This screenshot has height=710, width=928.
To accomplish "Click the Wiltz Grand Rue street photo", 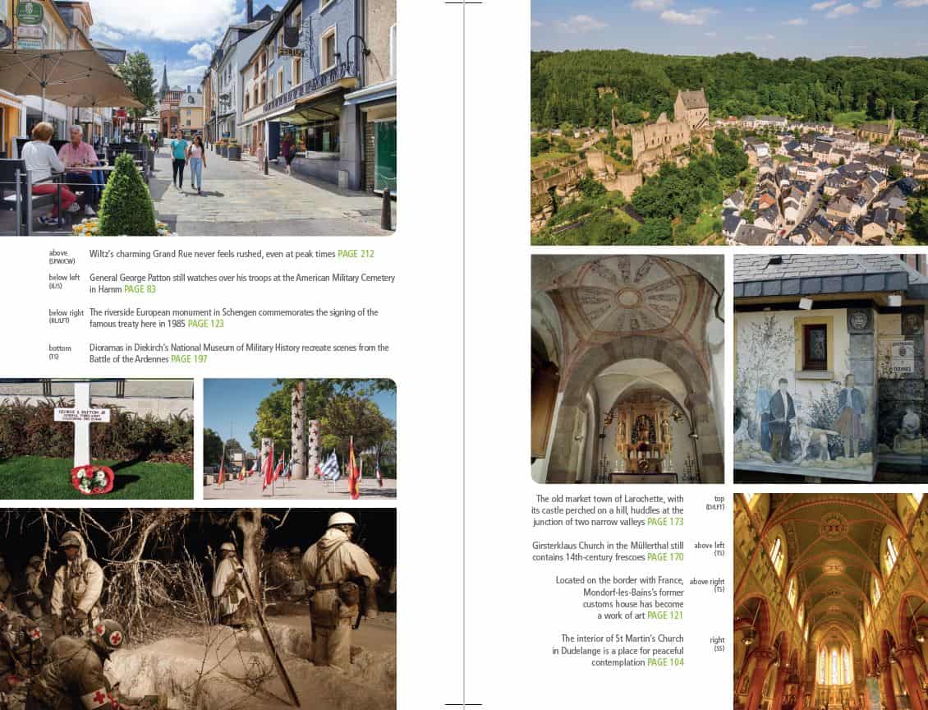I will (198, 118).
